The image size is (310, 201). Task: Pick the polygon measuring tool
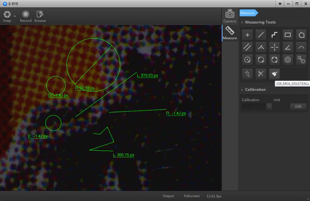301,35
